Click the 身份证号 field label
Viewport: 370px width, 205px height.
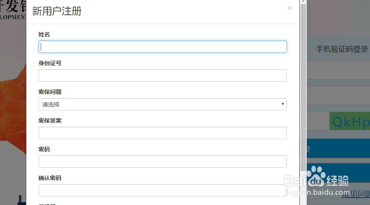pyautogui.click(x=50, y=63)
